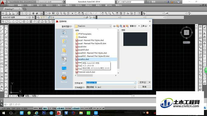This screenshot has width=207, height=116.
Task: Open the Buzzsaw location in dialog sidebar
Action: [x=64, y=79]
